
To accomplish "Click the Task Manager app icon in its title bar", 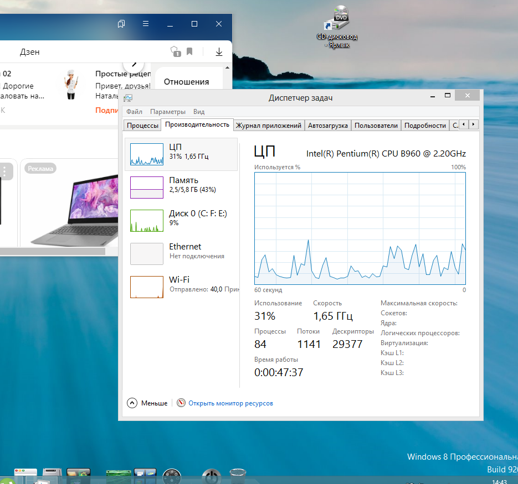I will click(x=128, y=98).
